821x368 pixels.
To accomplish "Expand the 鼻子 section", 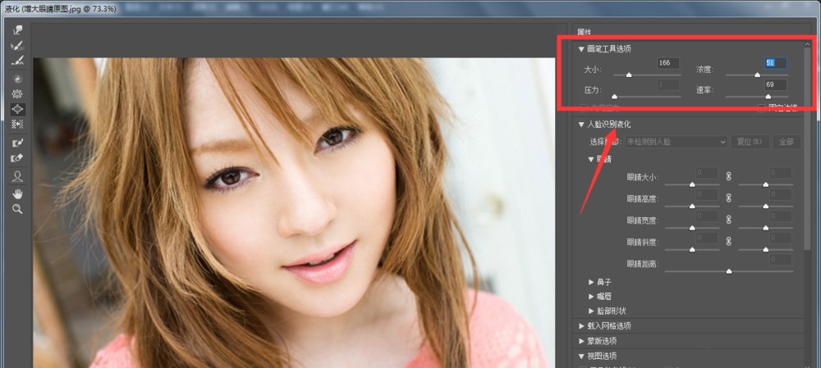I will (591, 282).
